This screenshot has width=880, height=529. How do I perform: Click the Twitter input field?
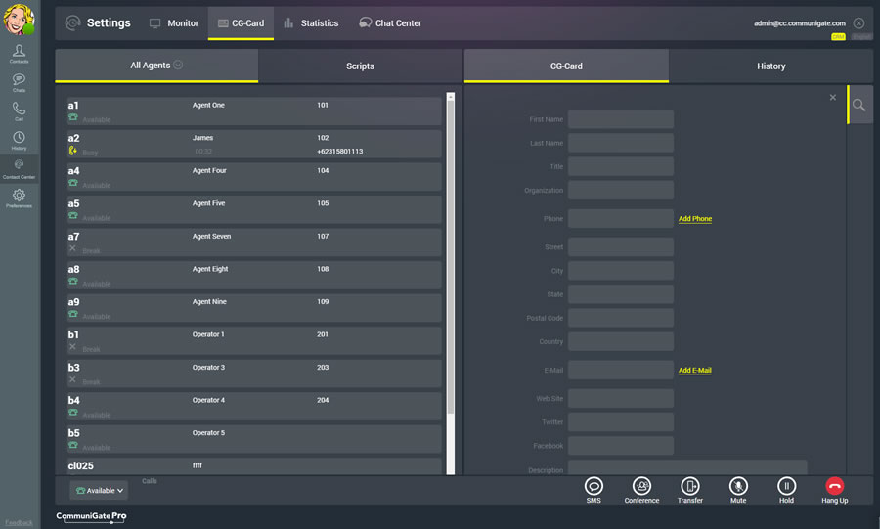(621, 421)
